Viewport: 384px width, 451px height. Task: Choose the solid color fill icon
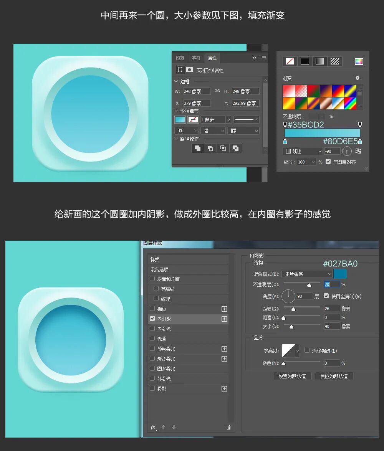click(x=305, y=61)
